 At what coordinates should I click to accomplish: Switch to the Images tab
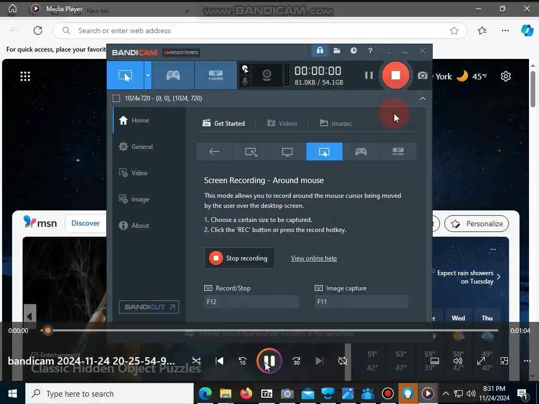coord(335,123)
